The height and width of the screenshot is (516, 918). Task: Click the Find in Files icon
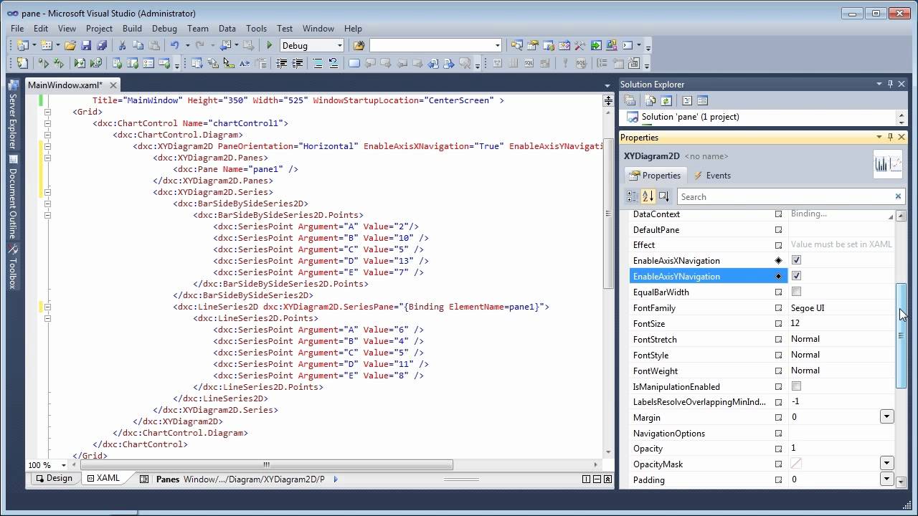click(x=359, y=45)
